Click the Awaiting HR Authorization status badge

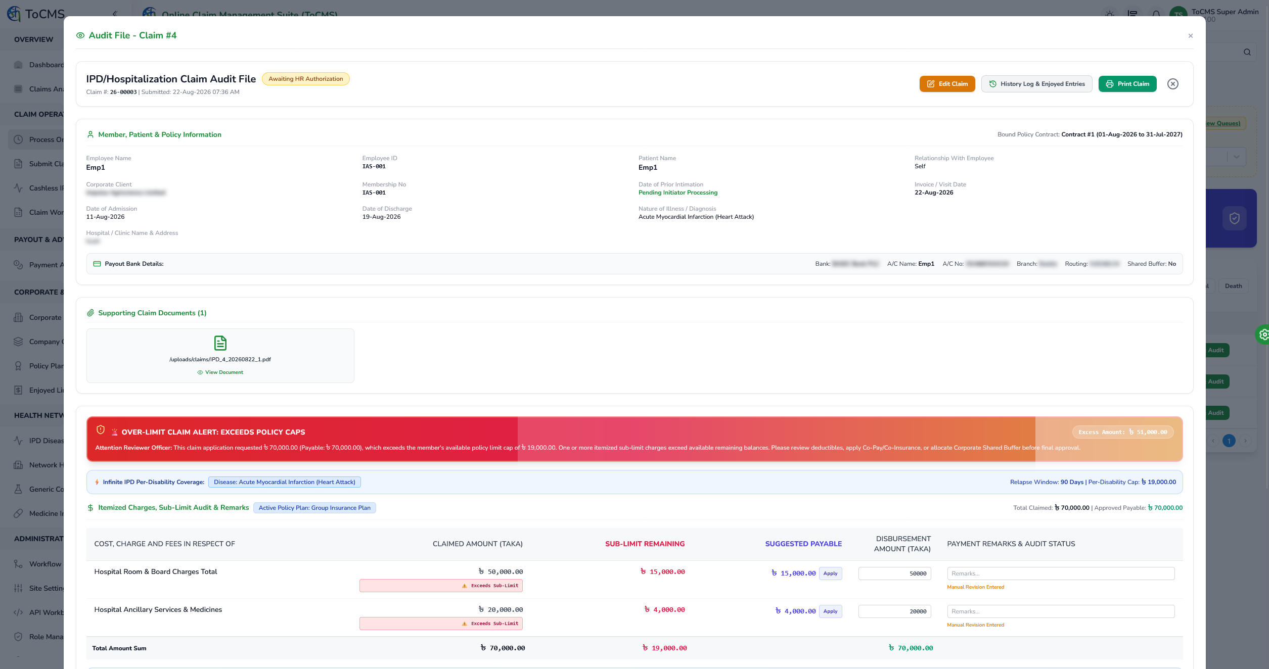coord(305,79)
